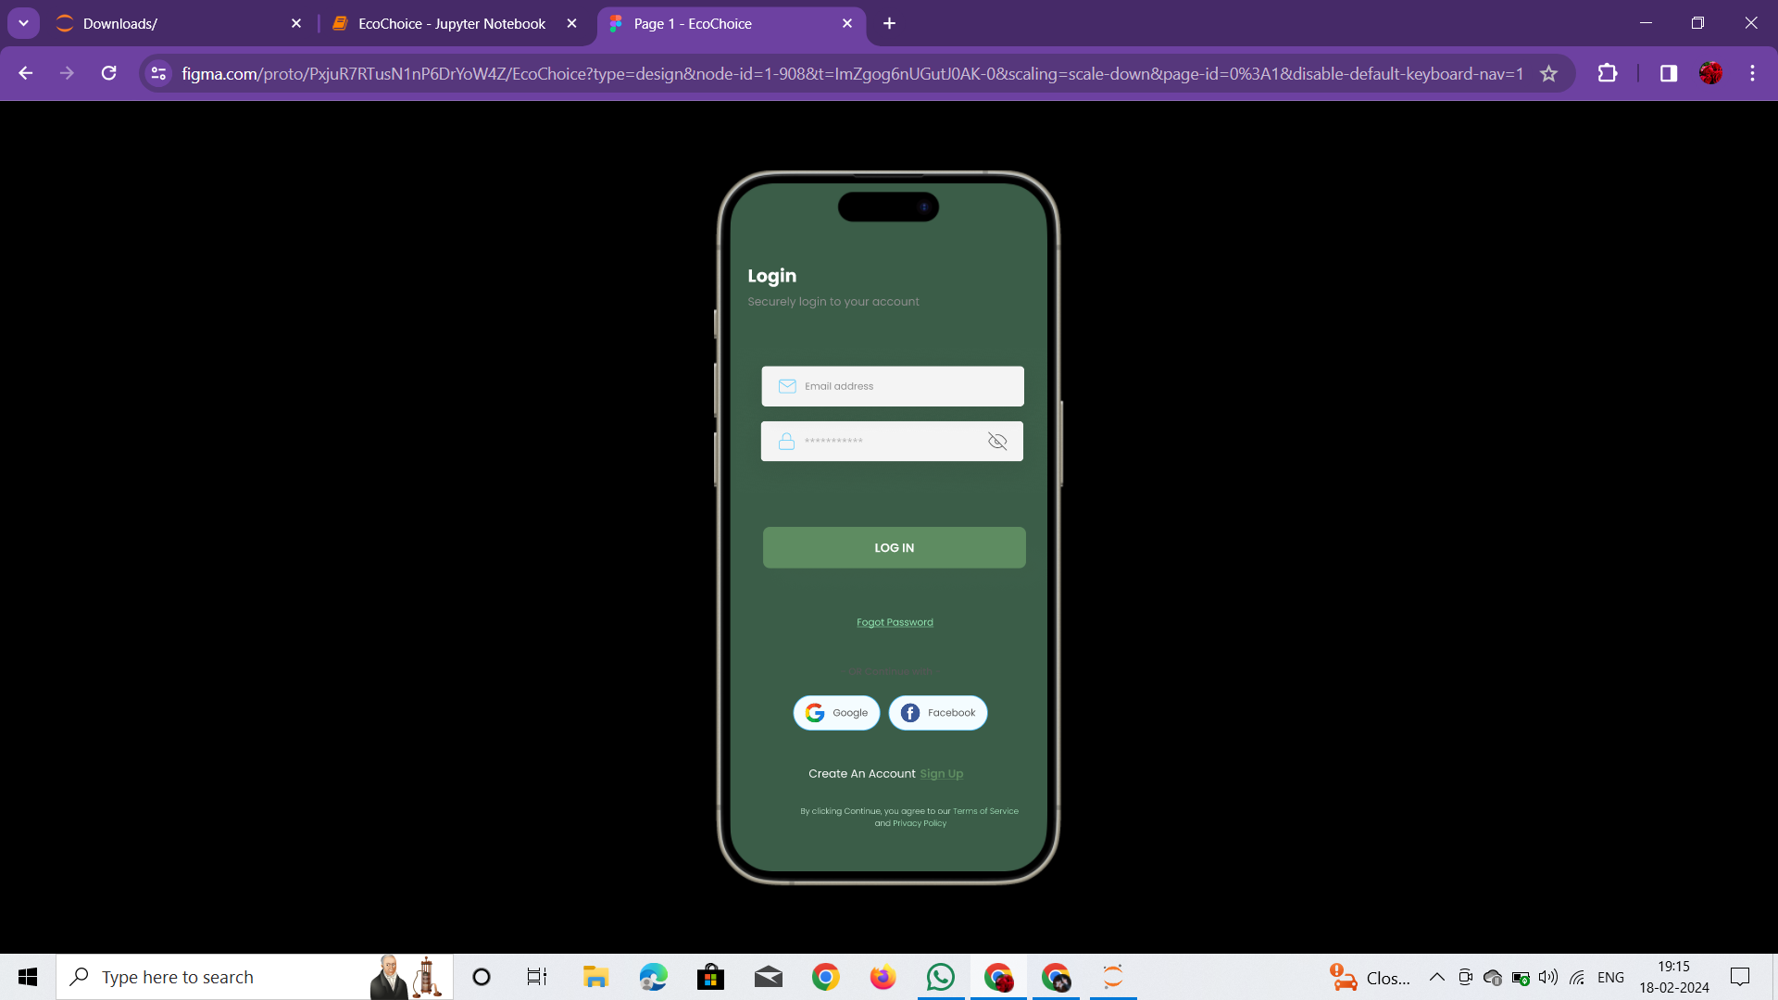1778x1000 pixels.
Task: Open the Chrome extensions puzzle icon
Action: [x=1608, y=74]
